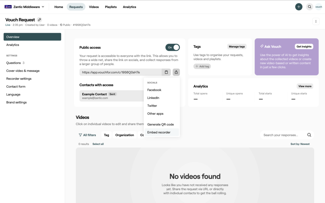Open the All filters panel
Viewport: 325px width, 203px height.
(87, 135)
